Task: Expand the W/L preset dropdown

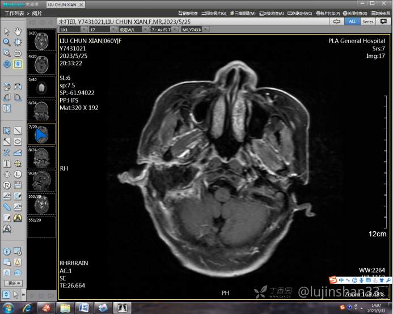Action: tap(130, 29)
